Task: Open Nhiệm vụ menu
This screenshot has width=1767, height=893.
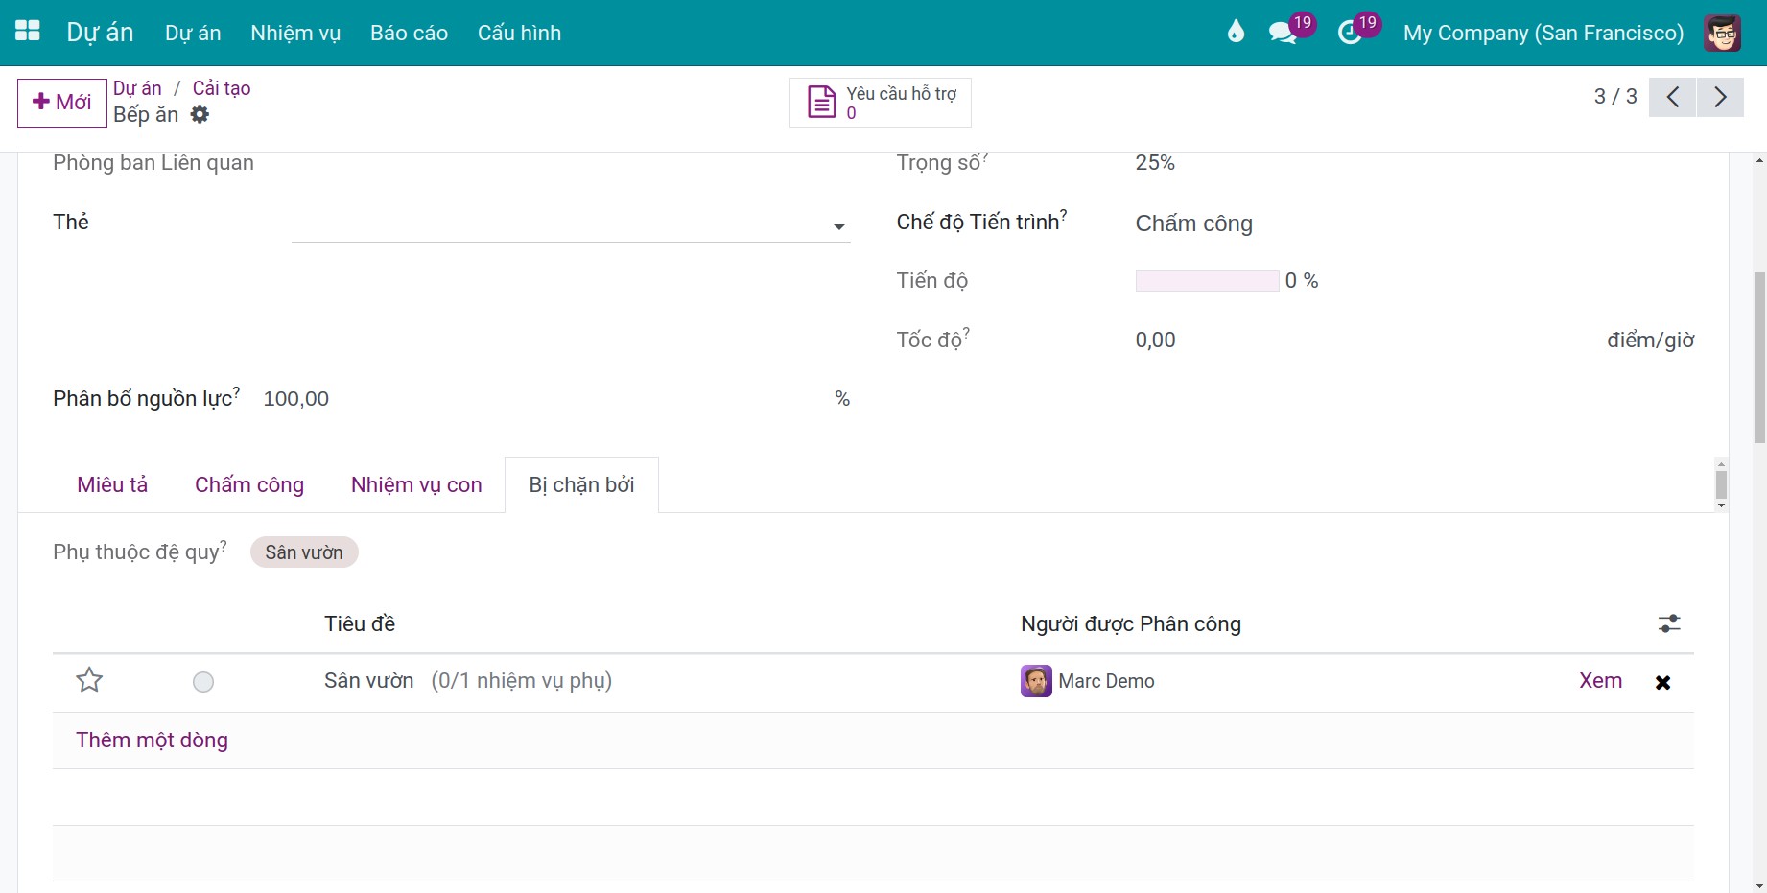Action: 295,33
